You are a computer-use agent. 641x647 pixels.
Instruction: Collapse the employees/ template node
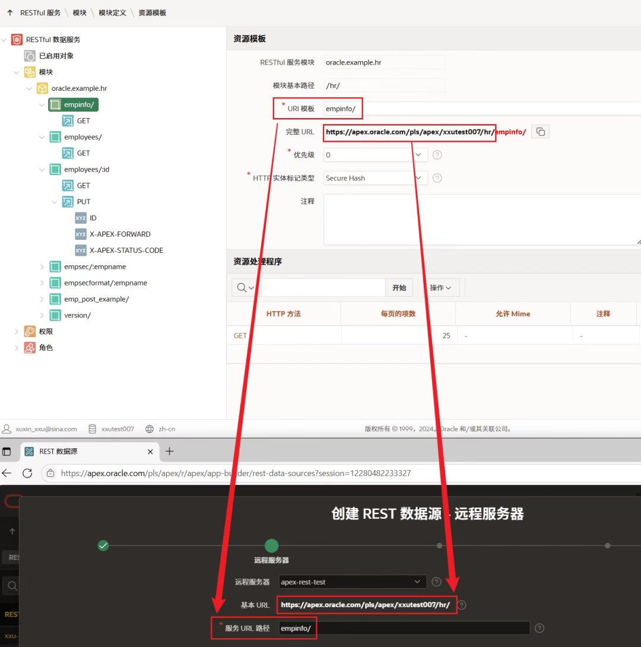click(42, 137)
